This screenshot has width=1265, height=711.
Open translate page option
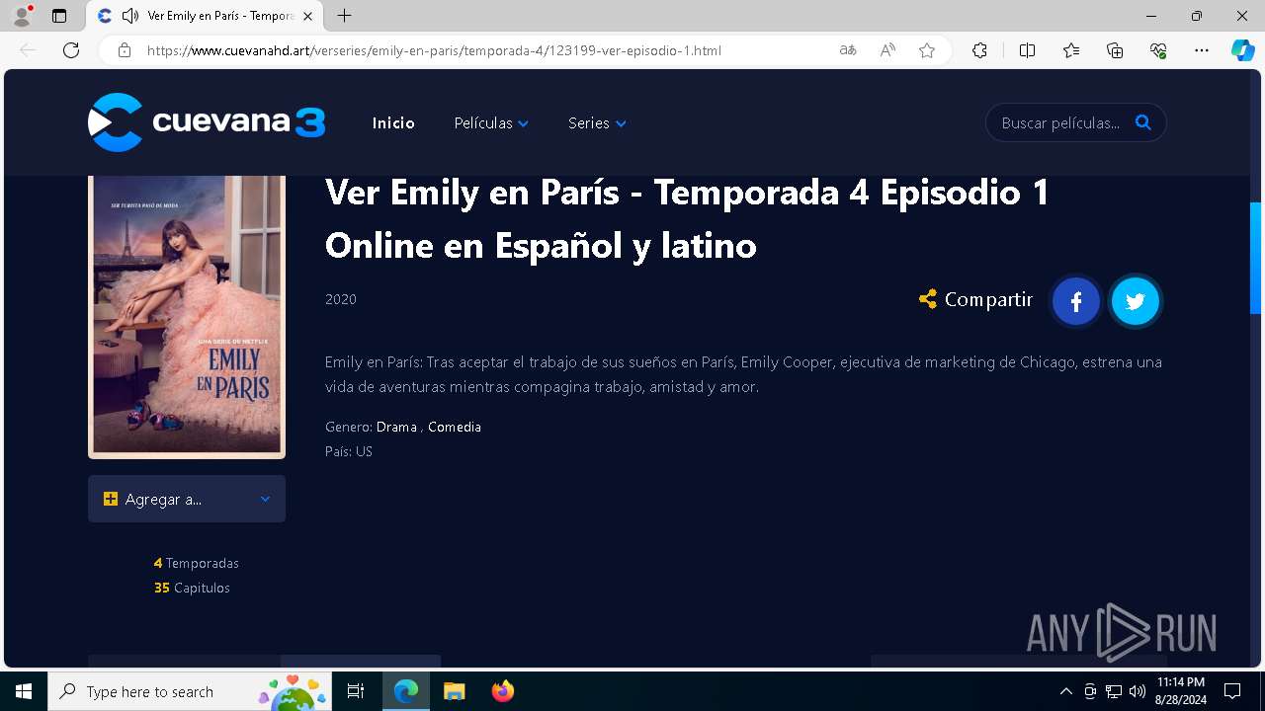848,50
